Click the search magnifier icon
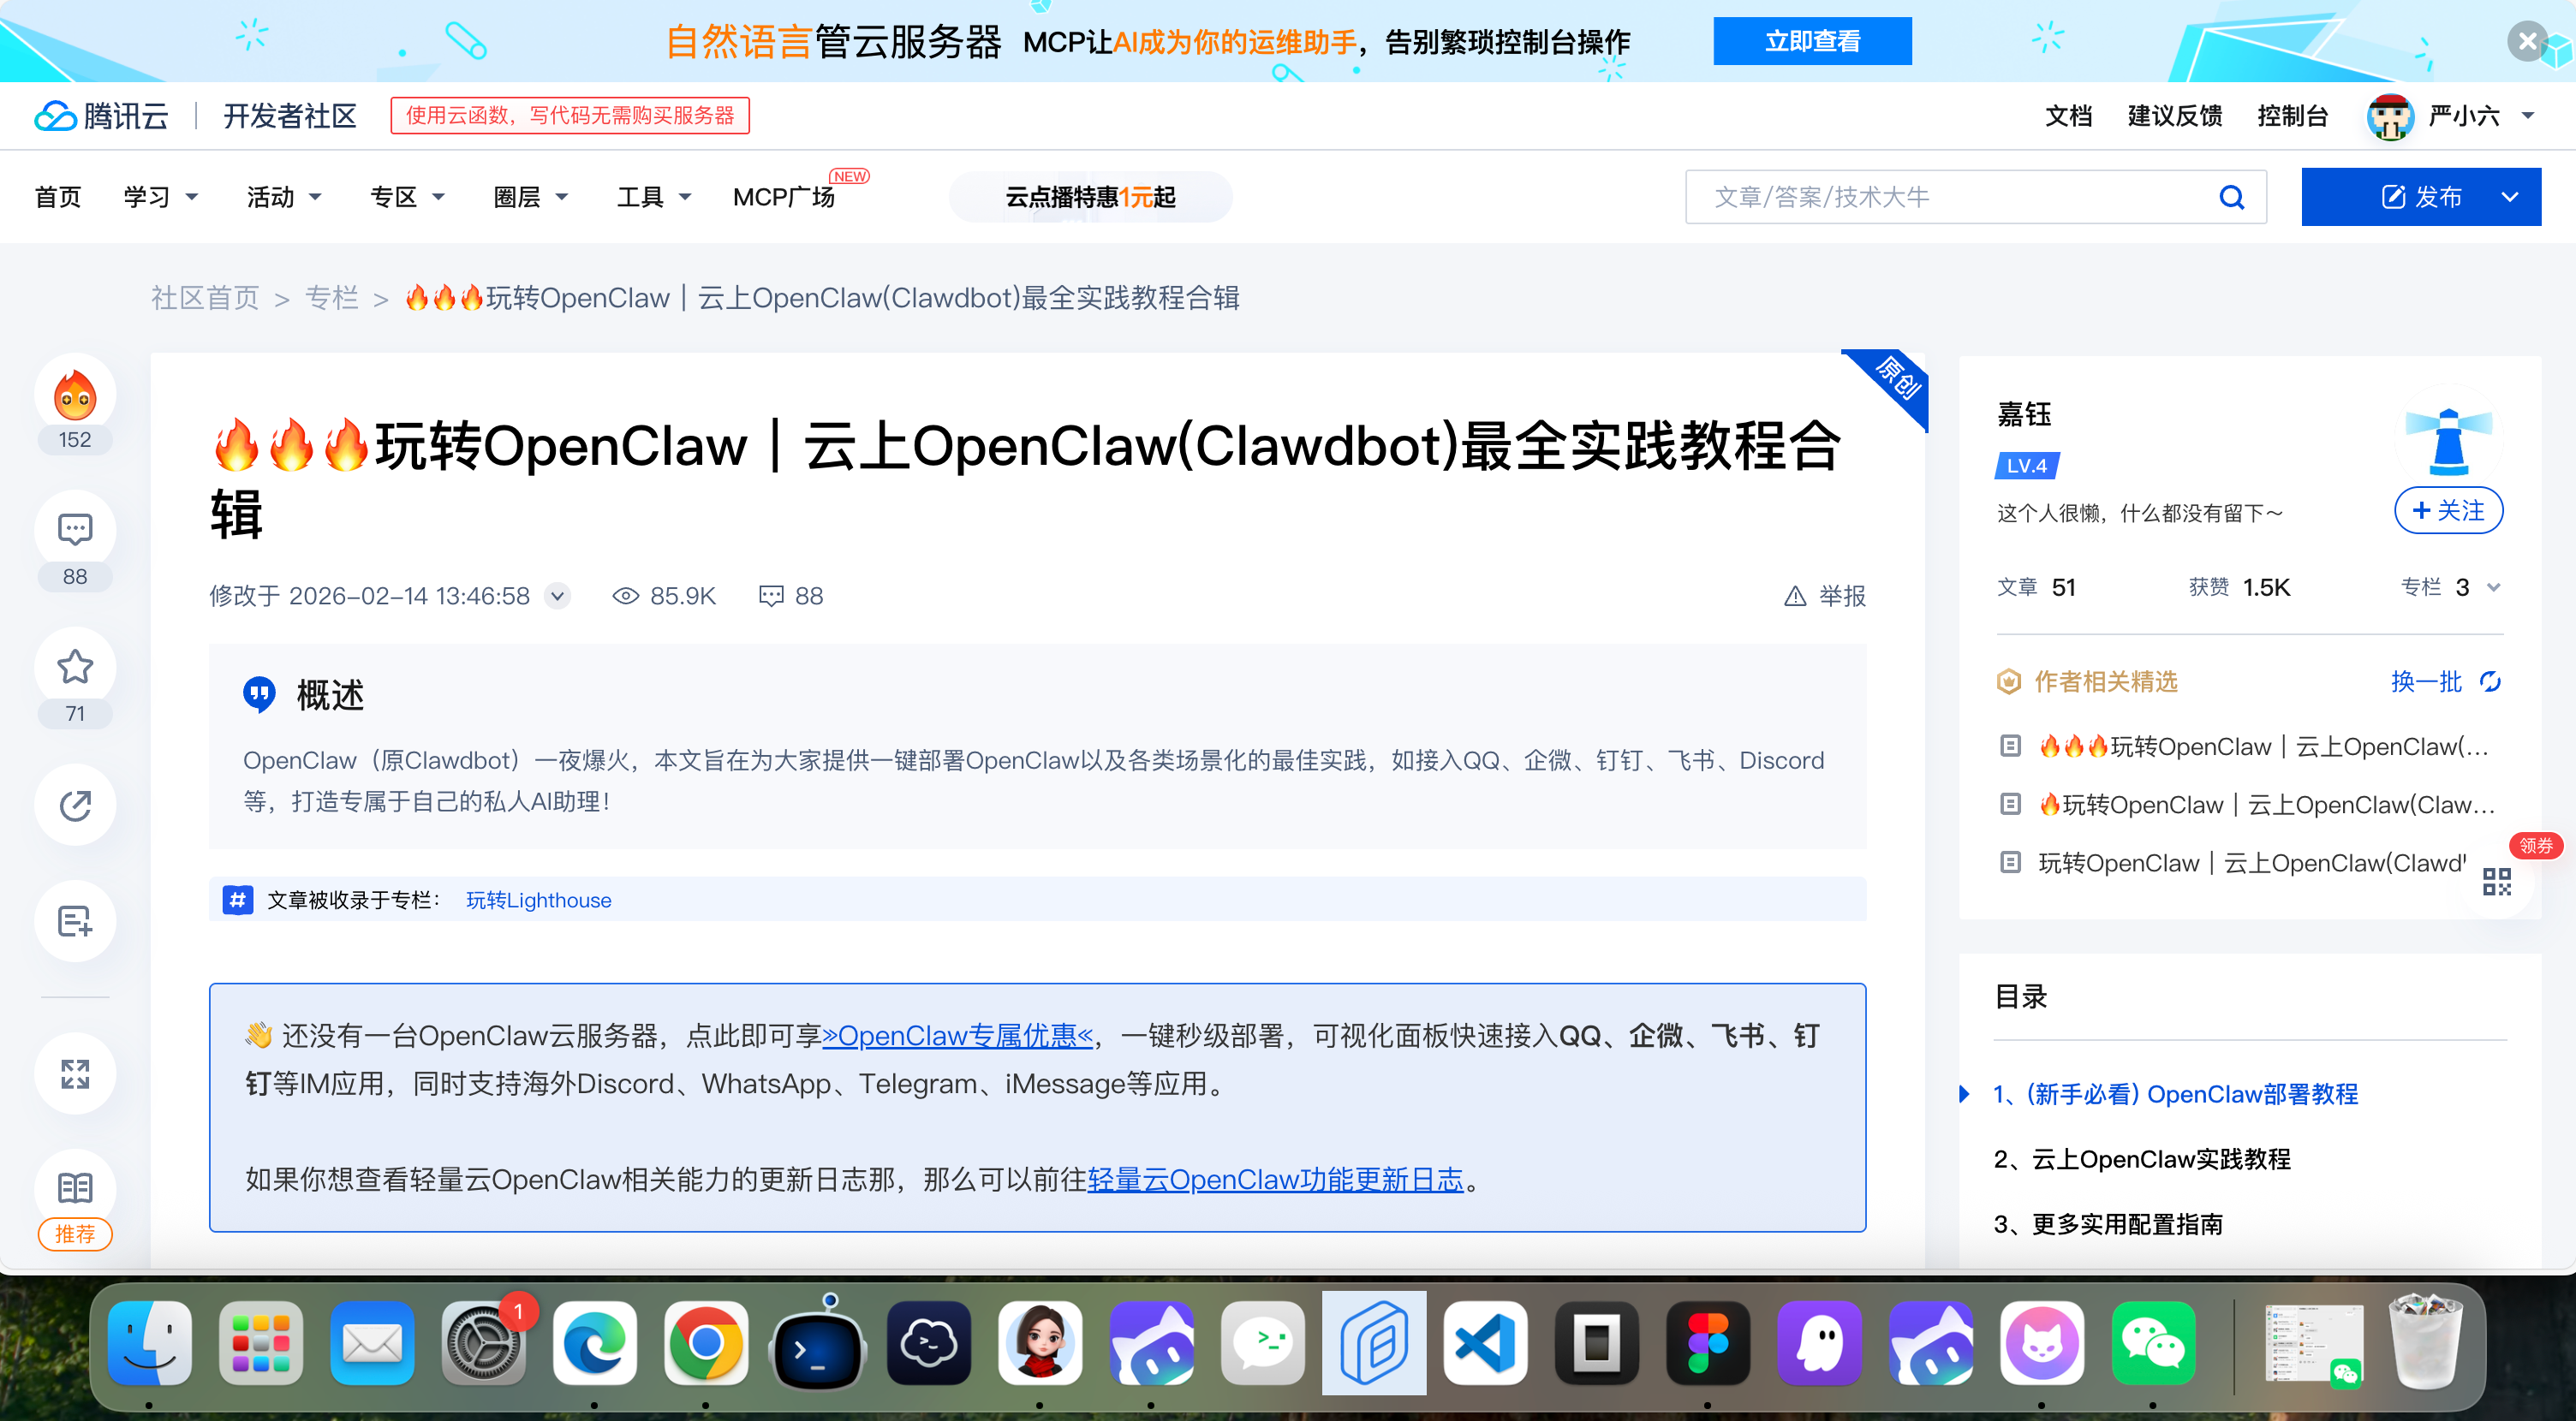Image resolution: width=2576 pixels, height=1421 pixels. click(x=2231, y=197)
